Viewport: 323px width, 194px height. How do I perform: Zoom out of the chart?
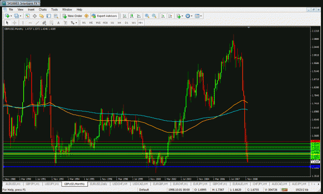point(154,16)
